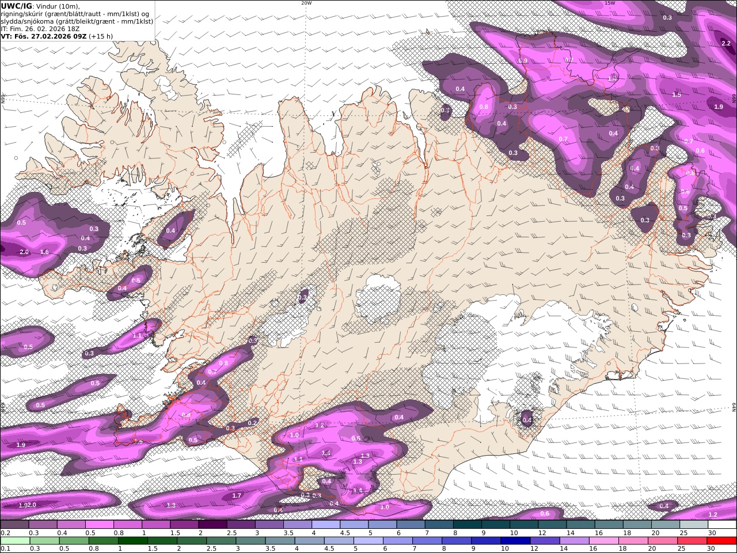Viewport: 737px width, 553px height.
Task: Pick the dark teal swatch between 8 and 9, snow legend
Action: pyautogui.click(x=468, y=525)
